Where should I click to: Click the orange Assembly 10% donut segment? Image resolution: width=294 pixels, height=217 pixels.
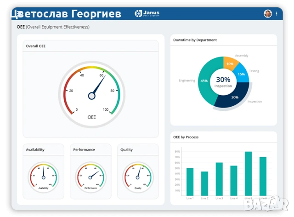pos(230,63)
